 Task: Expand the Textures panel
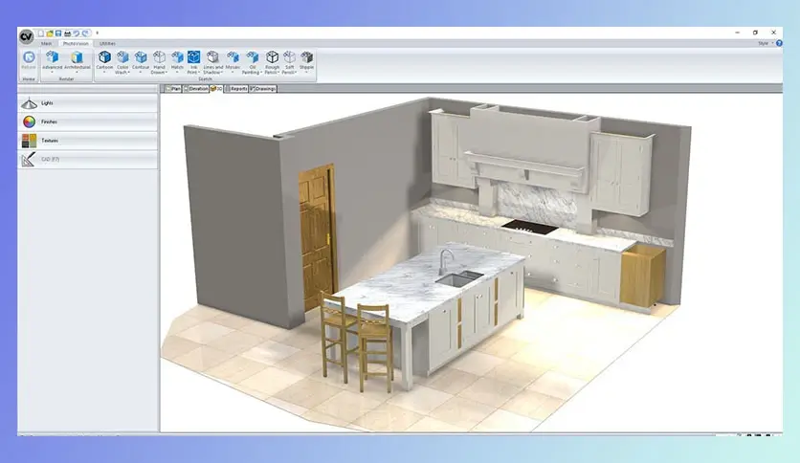pyautogui.click(x=87, y=141)
